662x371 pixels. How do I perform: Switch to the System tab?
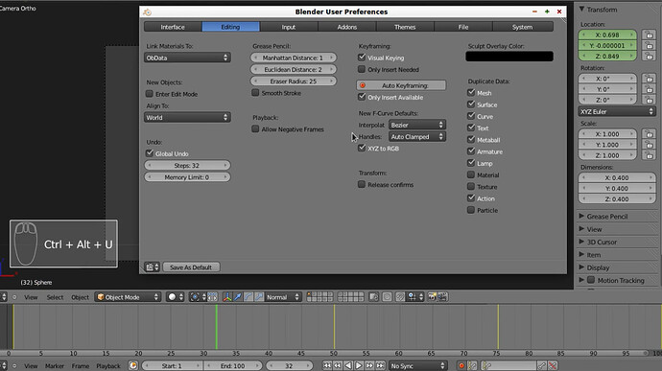(522, 27)
